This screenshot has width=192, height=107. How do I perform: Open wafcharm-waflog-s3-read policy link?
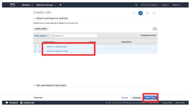coord(57,51)
